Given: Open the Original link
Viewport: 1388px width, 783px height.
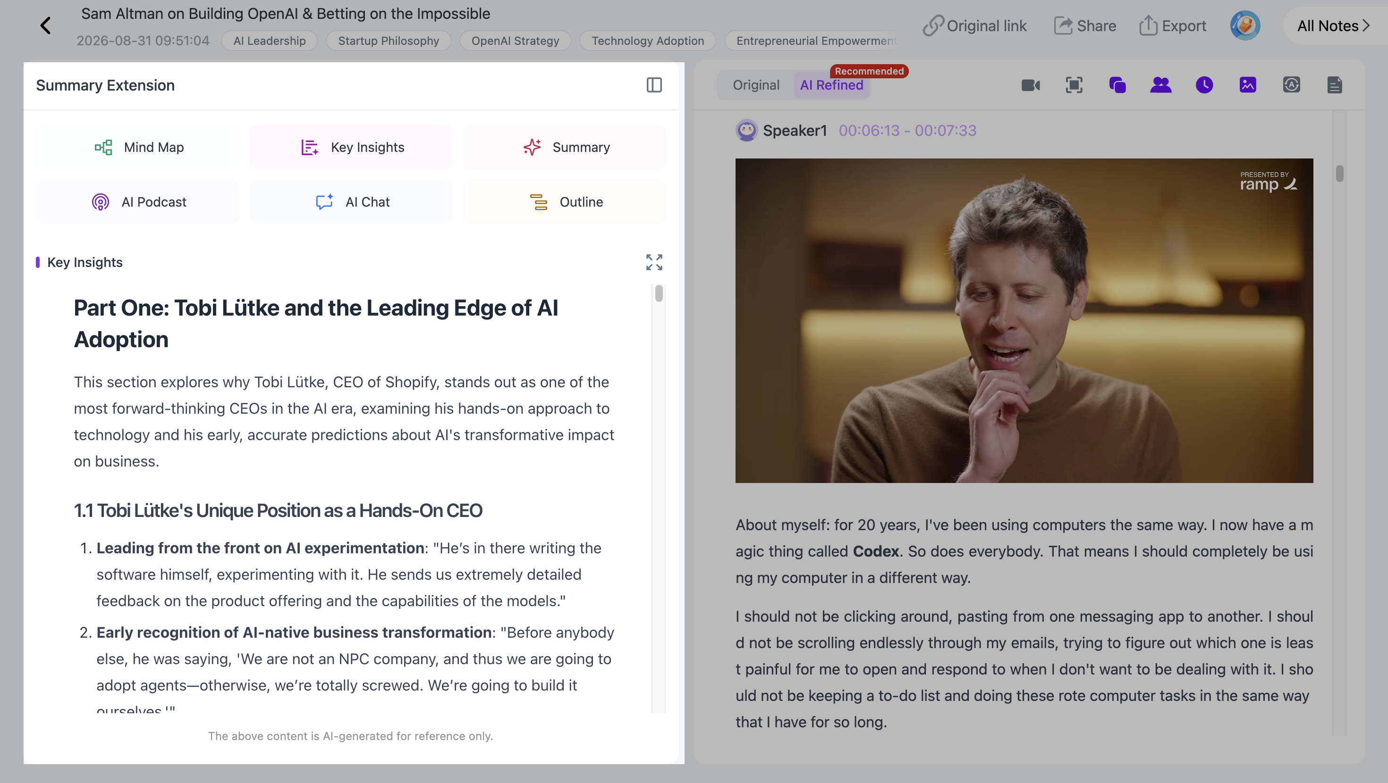Looking at the screenshot, I should tap(974, 26).
